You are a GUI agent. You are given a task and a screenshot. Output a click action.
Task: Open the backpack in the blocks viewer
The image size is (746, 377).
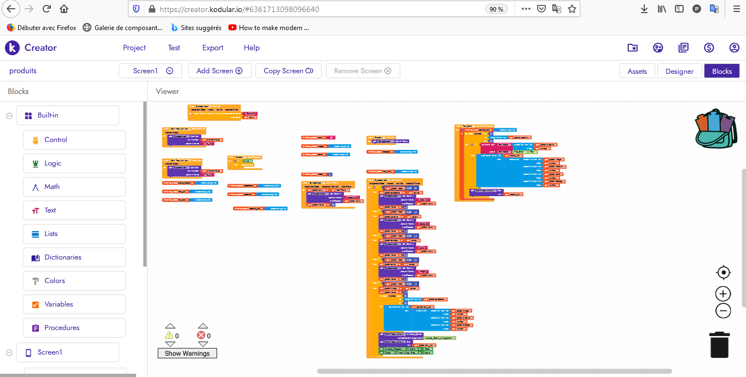coord(717,128)
